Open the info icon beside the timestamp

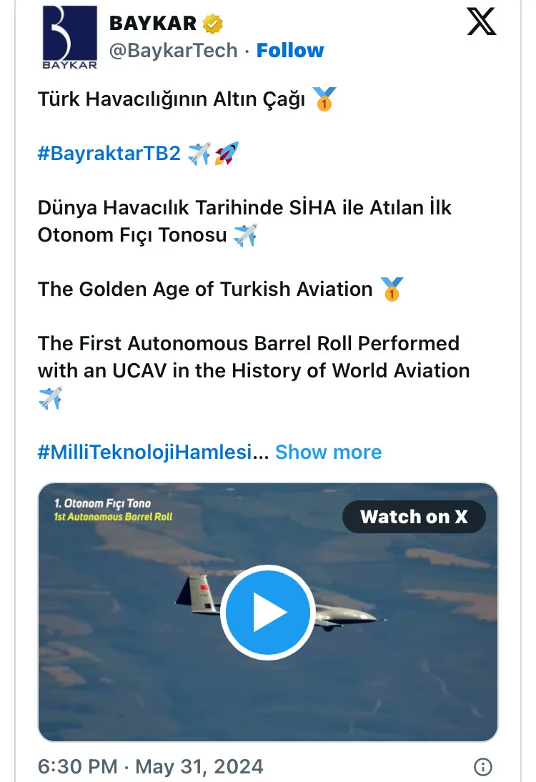pos(483,767)
